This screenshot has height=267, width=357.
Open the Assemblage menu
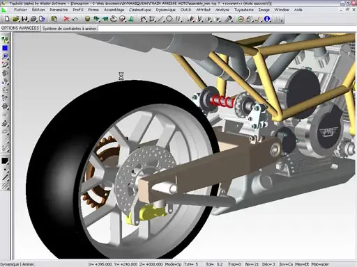[114, 10]
